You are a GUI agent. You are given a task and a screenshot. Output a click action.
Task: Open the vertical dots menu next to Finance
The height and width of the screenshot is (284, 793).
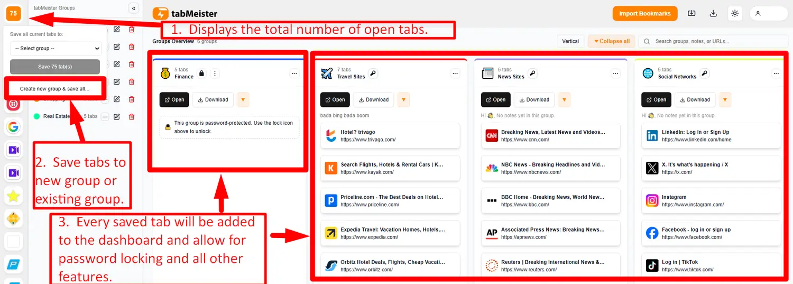coord(215,74)
